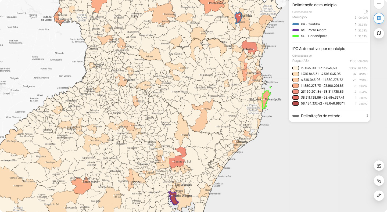387x212 pixels.
Task: Click the Alegrete map label
Action: point(19,186)
